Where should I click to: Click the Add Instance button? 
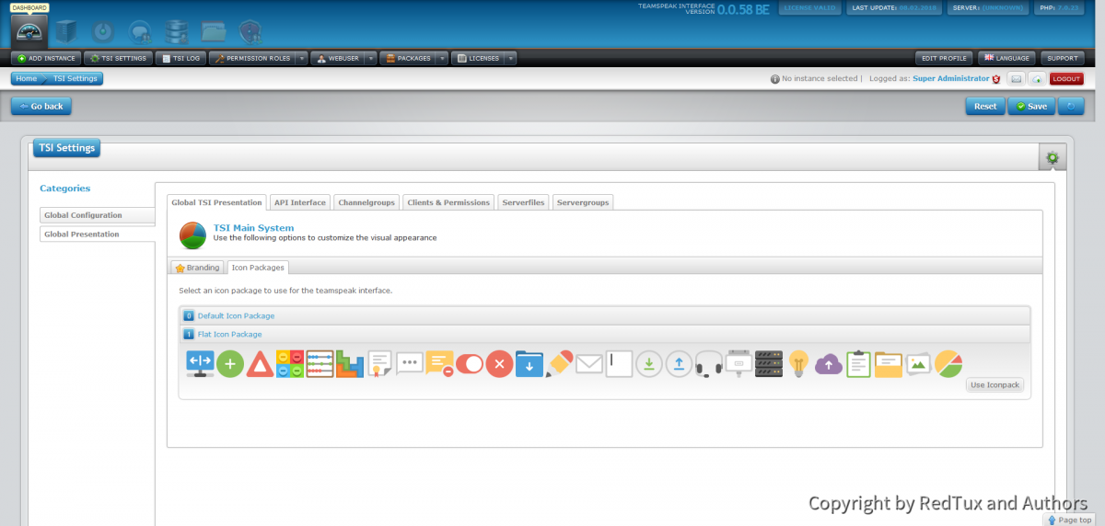click(45, 58)
